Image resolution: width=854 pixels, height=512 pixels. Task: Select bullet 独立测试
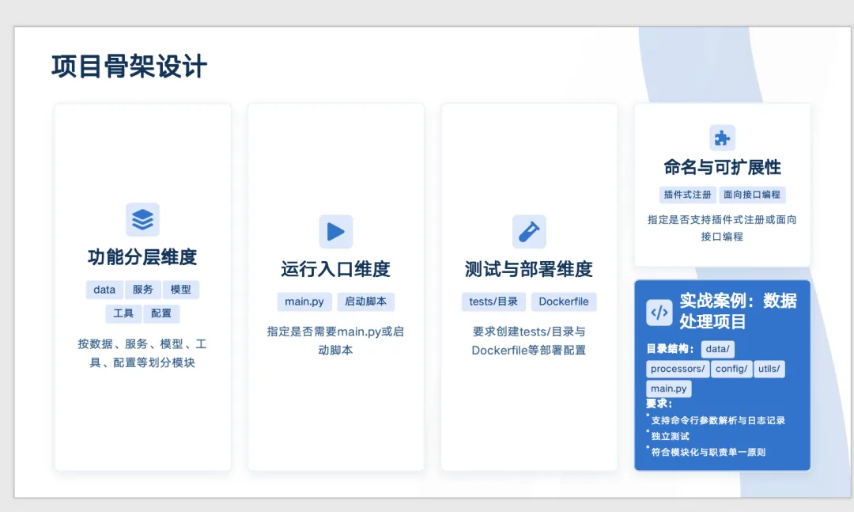pos(671,436)
